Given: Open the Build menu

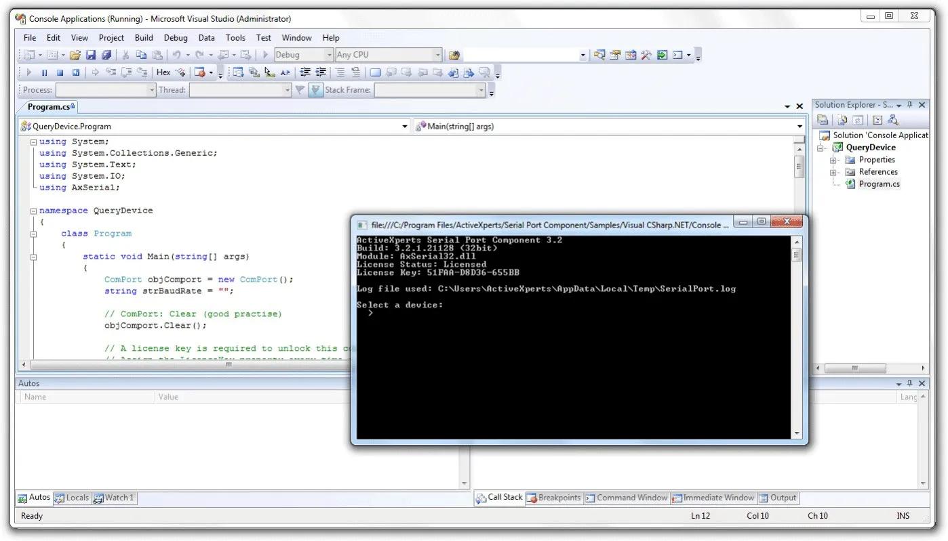Looking at the screenshot, I should [x=144, y=38].
